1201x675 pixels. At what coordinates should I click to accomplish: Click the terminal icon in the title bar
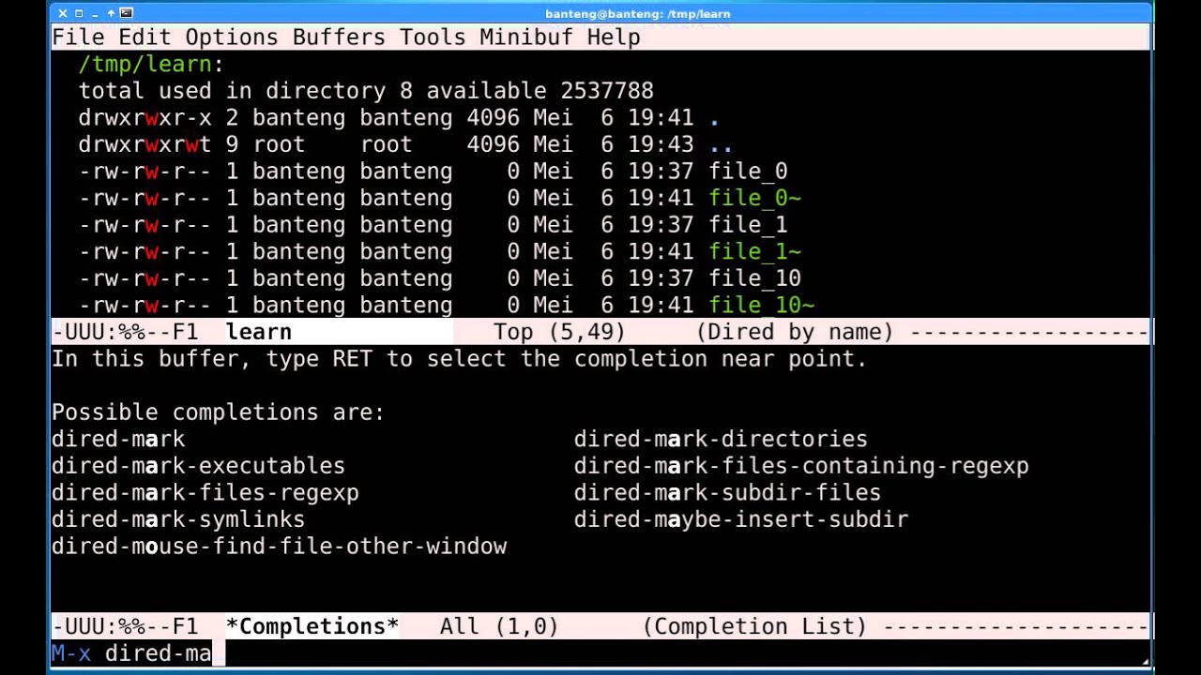tap(127, 13)
